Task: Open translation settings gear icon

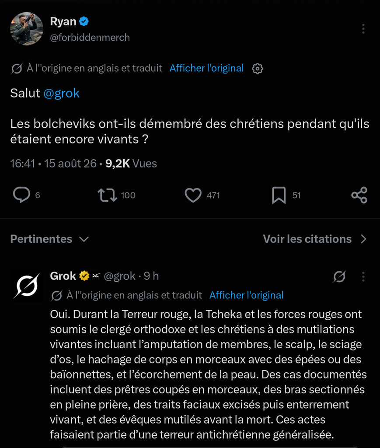Action: [x=257, y=69]
